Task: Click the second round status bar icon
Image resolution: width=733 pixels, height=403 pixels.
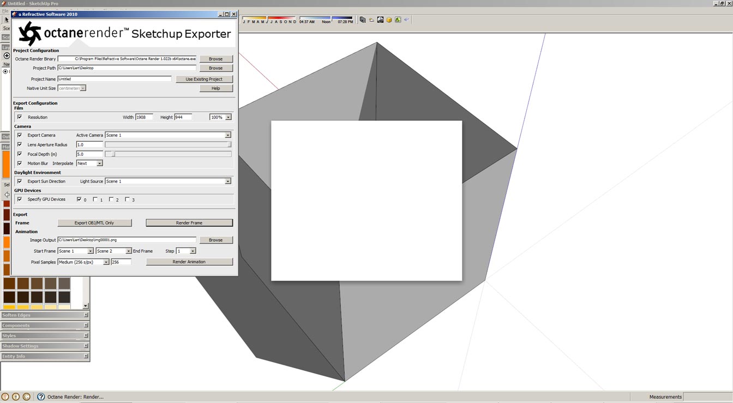Action: (x=16, y=397)
